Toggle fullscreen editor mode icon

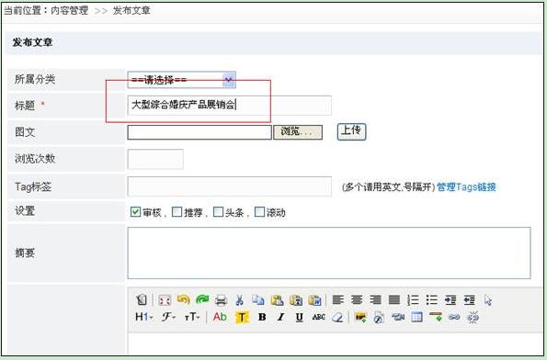click(165, 300)
